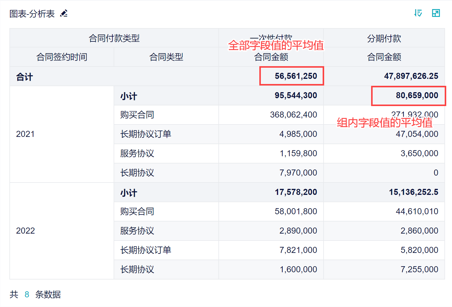Viewport: 452px width, 307px height.
Task: Click the 47,897,626.25 total cell
Action: (x=411, y=76)
